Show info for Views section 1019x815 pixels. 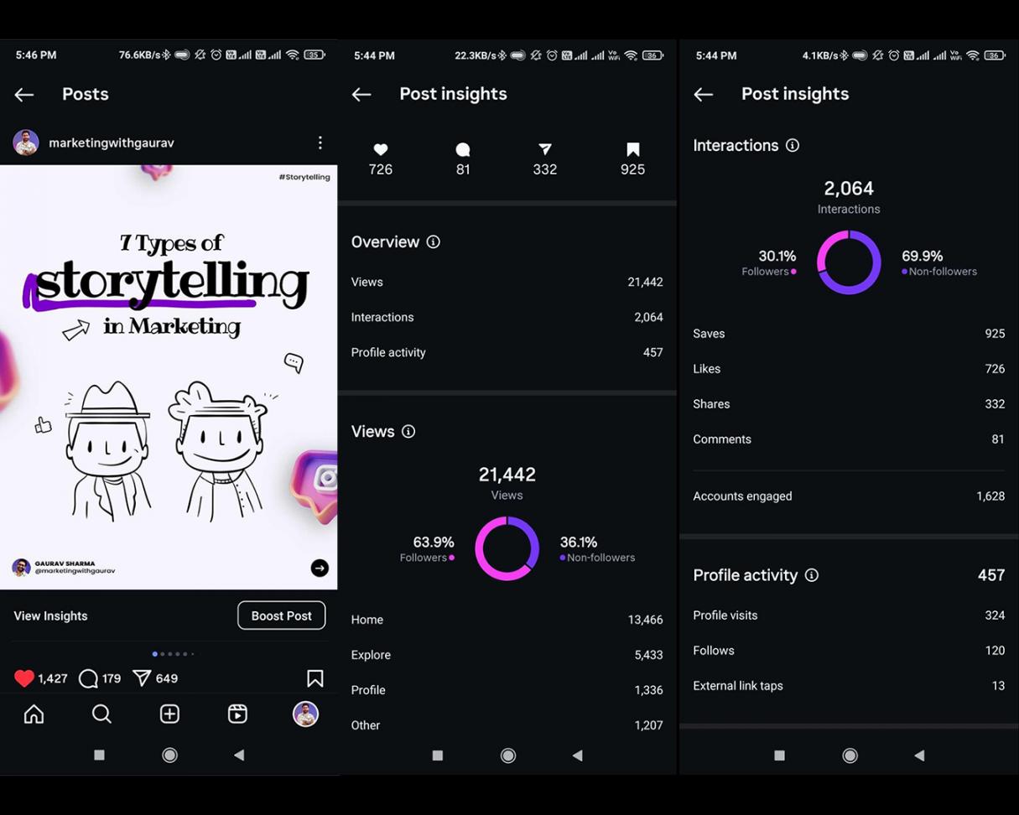(408, 432)
